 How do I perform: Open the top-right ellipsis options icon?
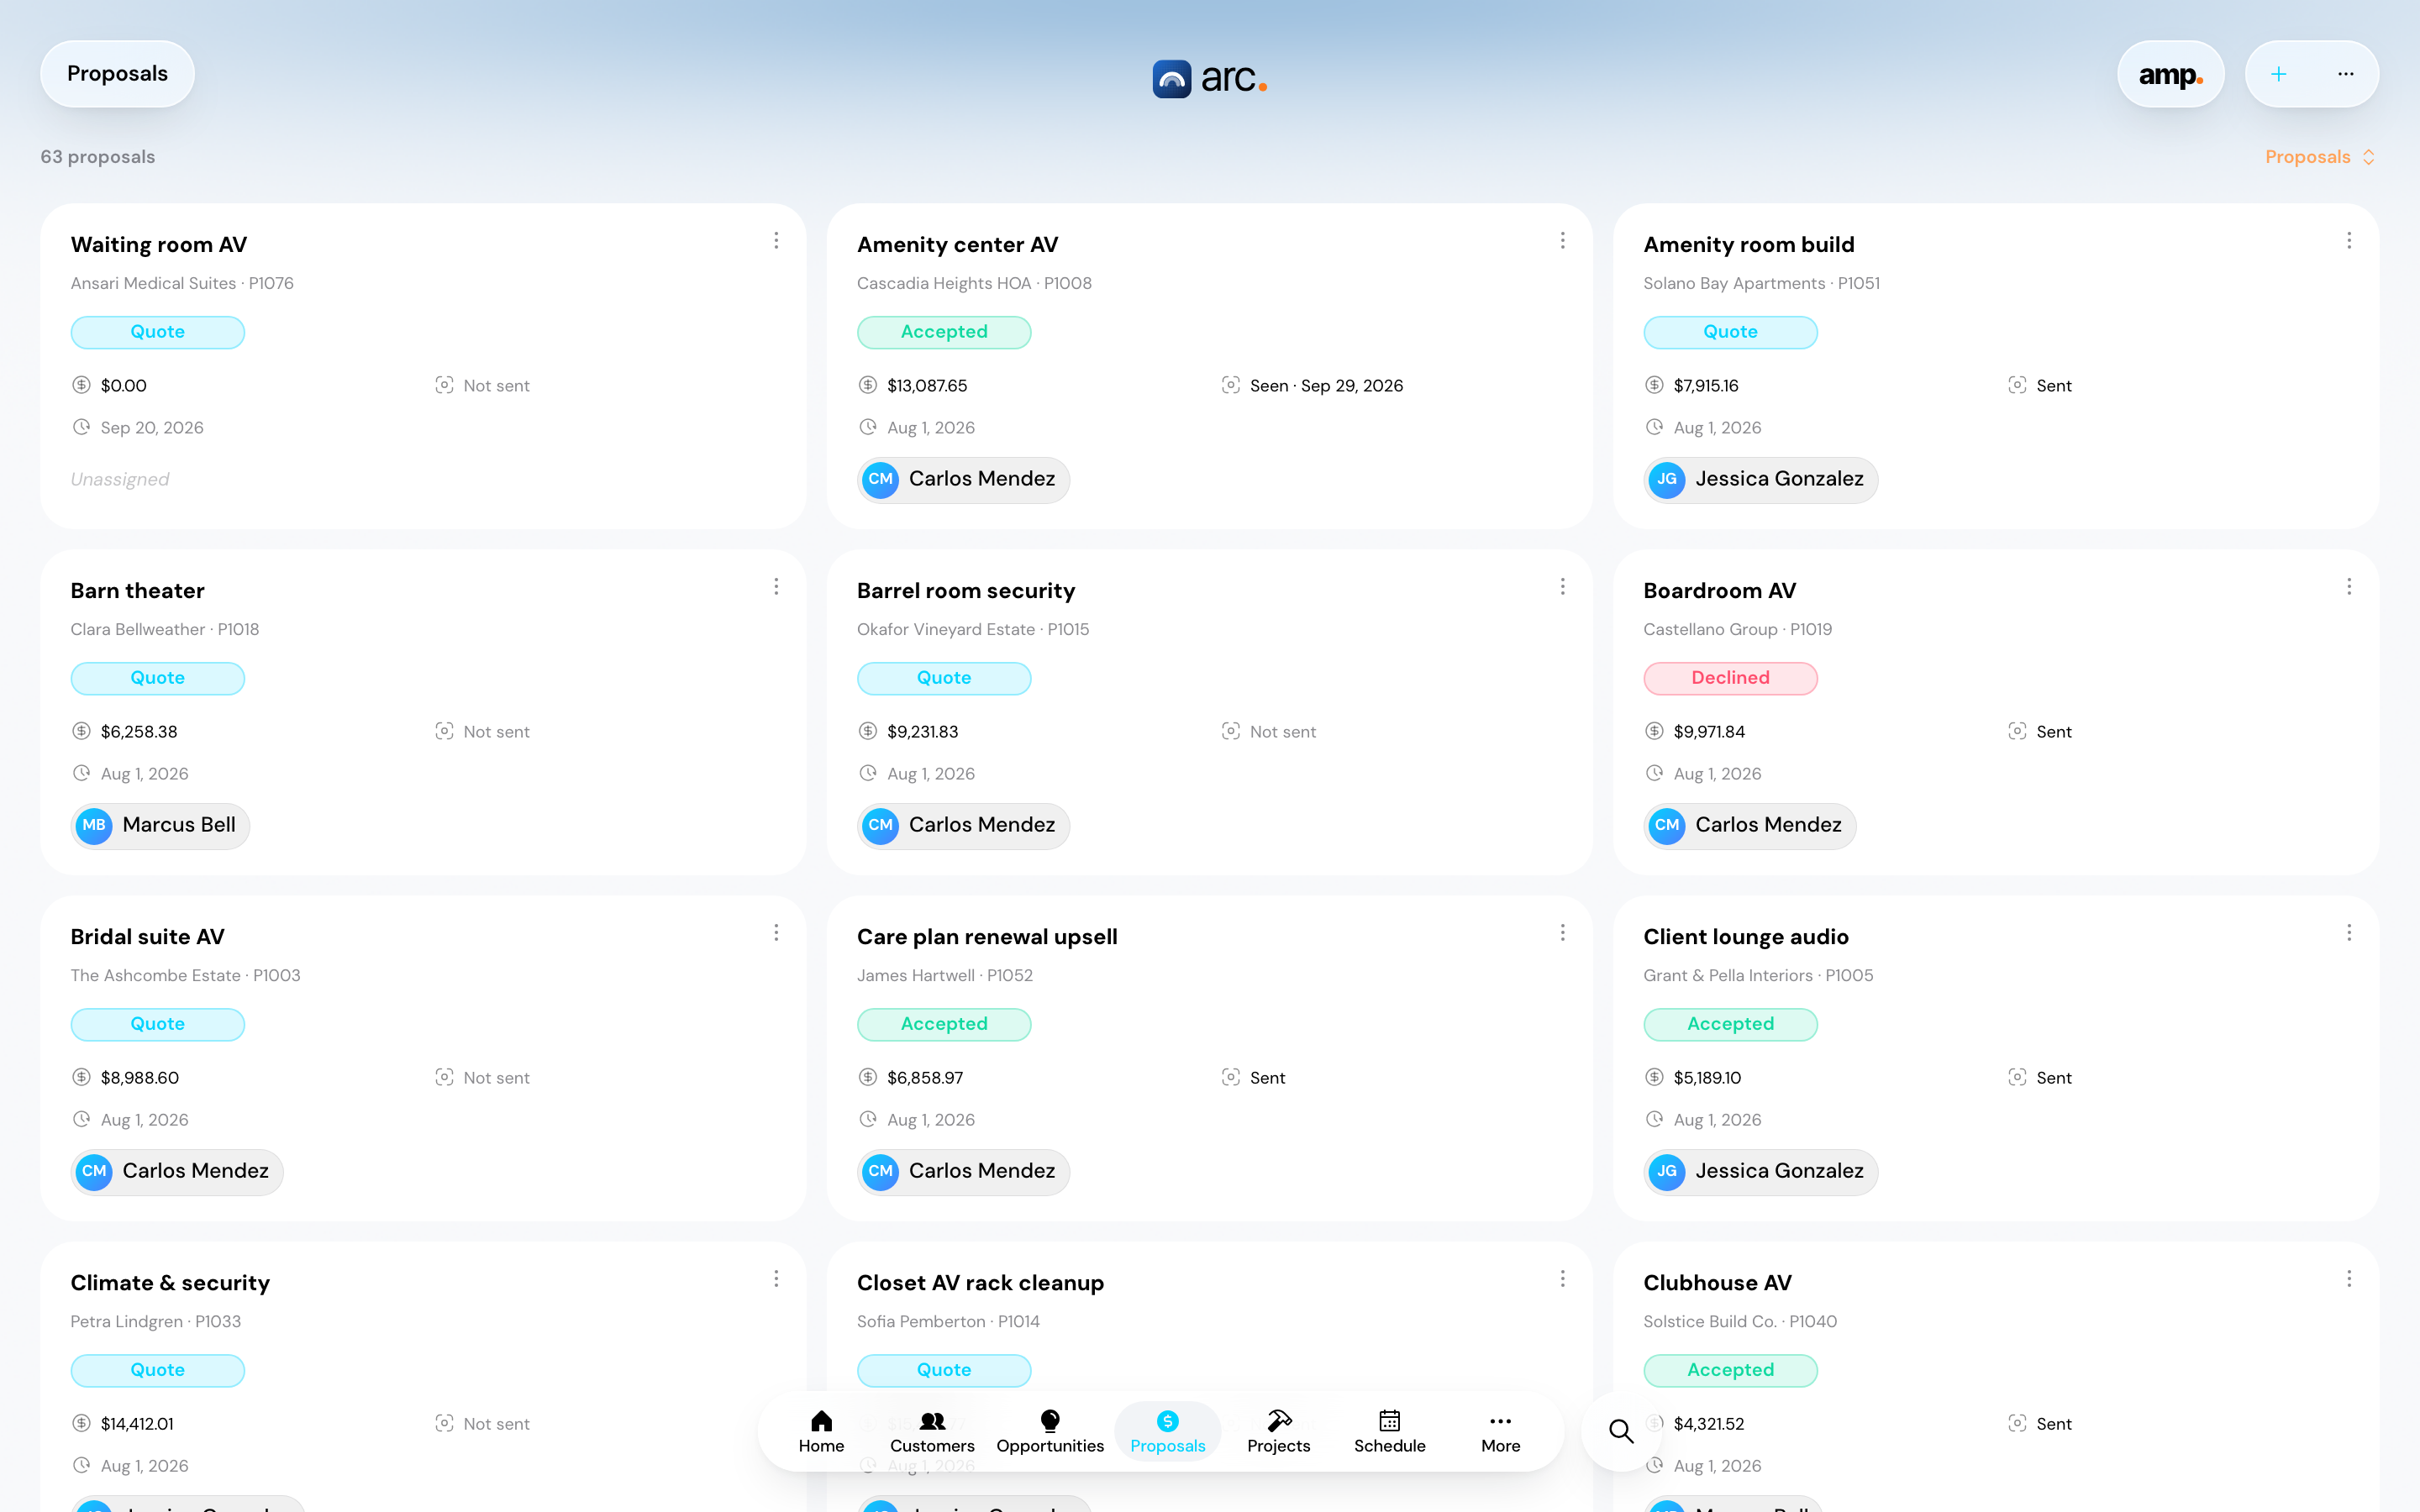(x=2345, y=74)
